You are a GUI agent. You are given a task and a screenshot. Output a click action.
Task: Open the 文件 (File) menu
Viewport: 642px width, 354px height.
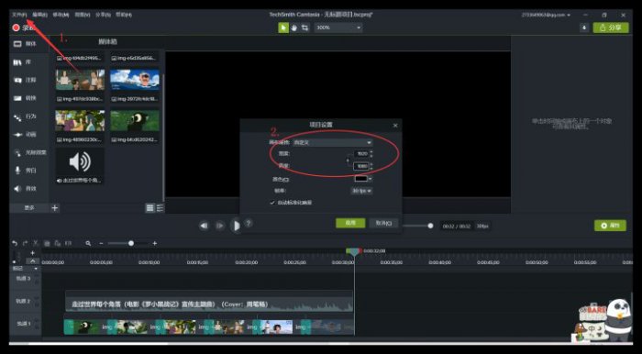[19, 15]
